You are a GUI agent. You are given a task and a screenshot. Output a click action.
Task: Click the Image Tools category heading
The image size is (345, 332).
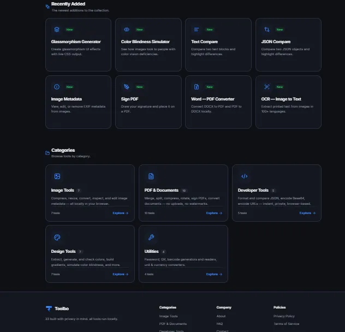click(x=62, y=190)
